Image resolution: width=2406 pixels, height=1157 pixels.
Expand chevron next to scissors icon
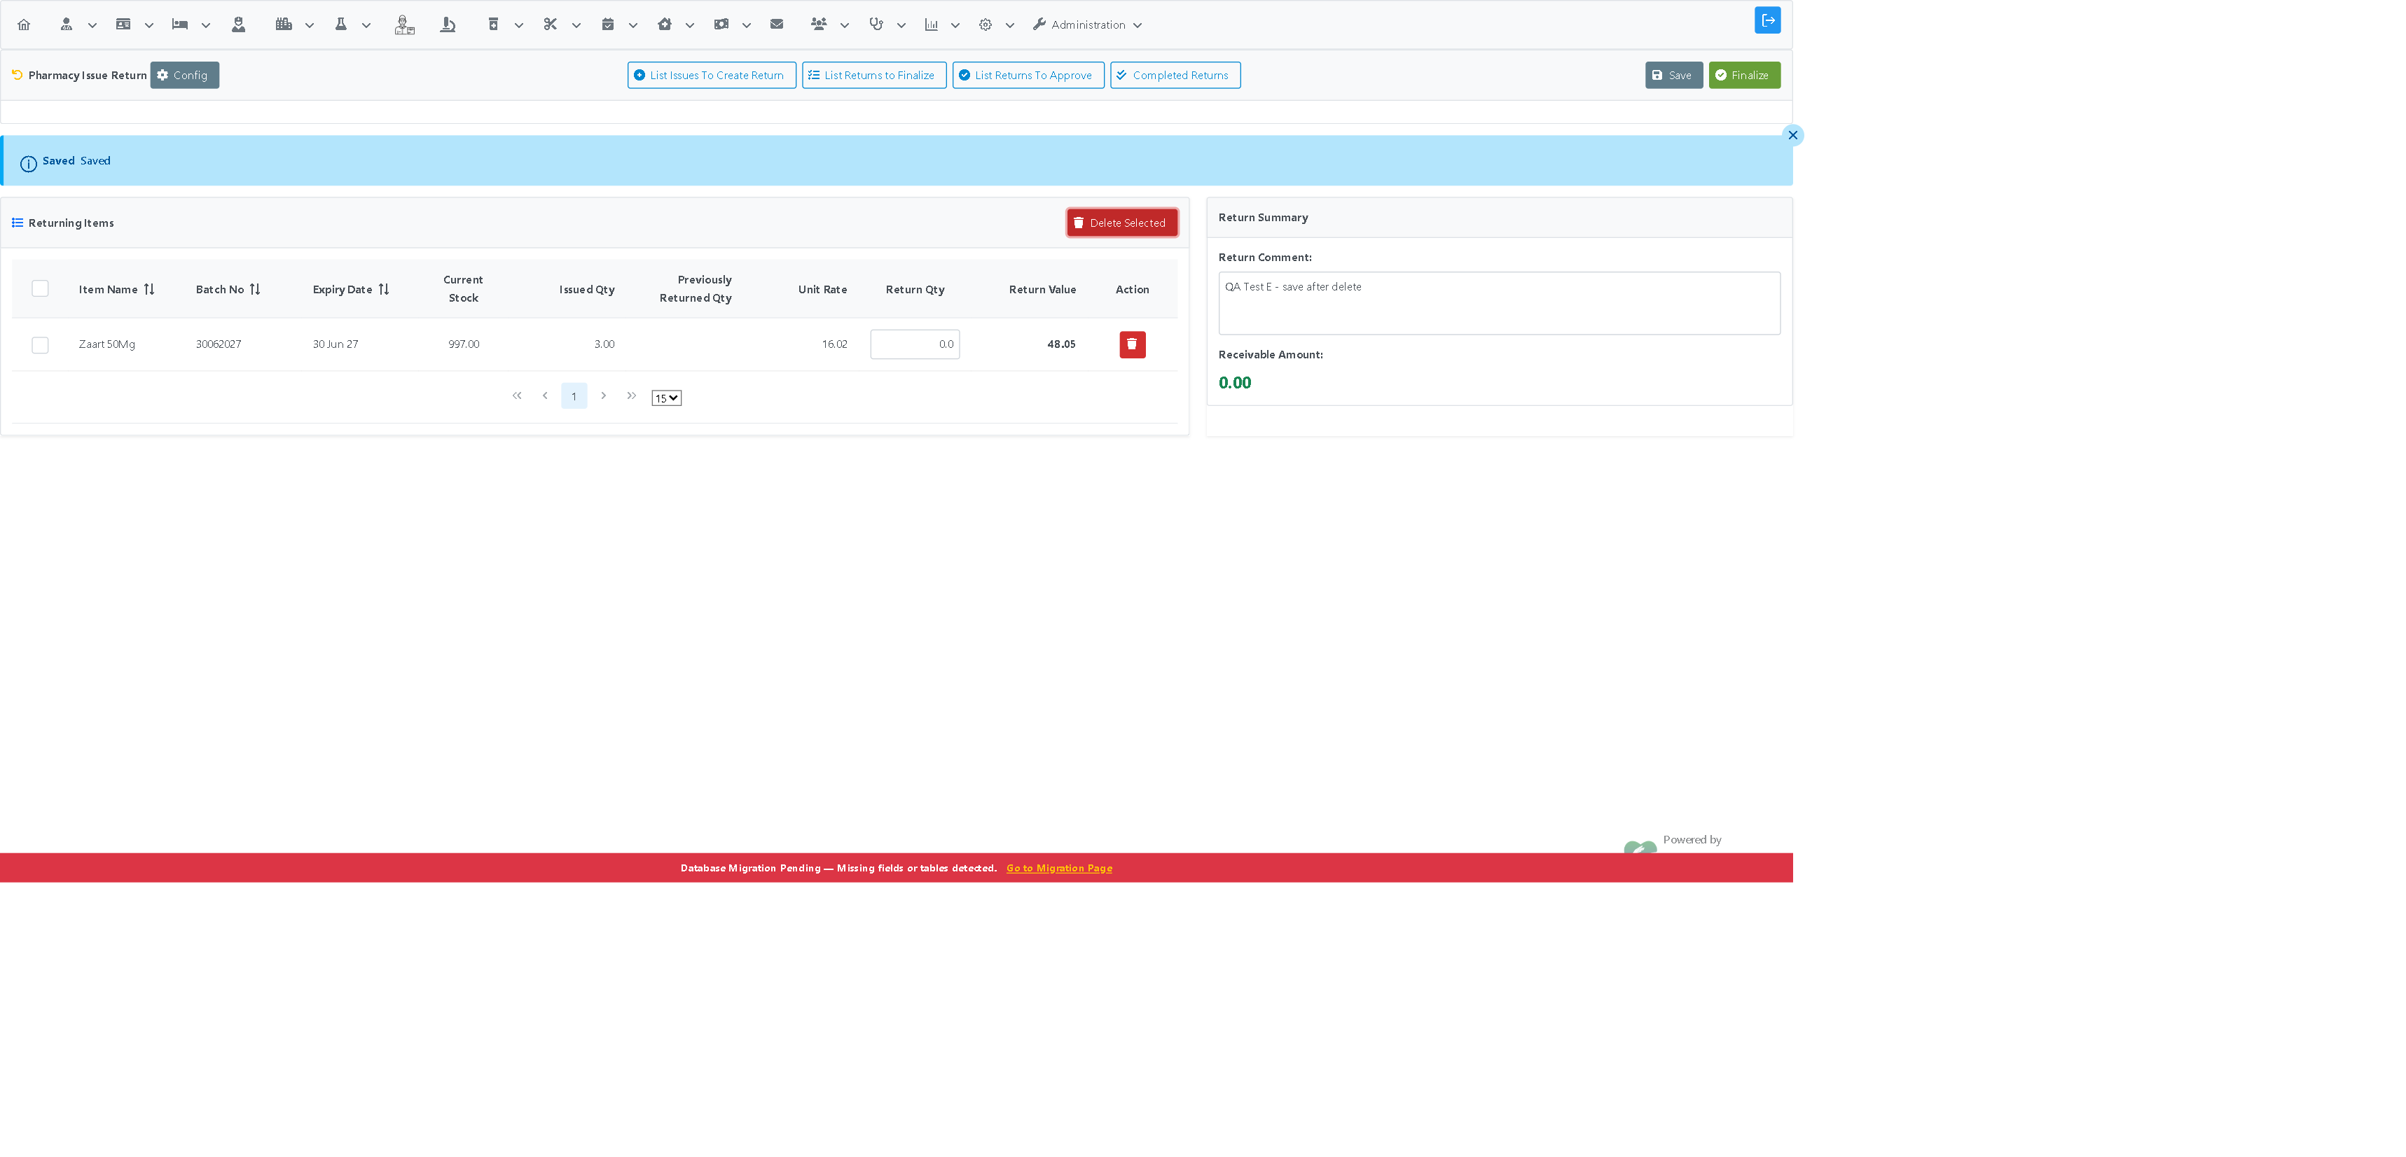[x=576, y=26]
